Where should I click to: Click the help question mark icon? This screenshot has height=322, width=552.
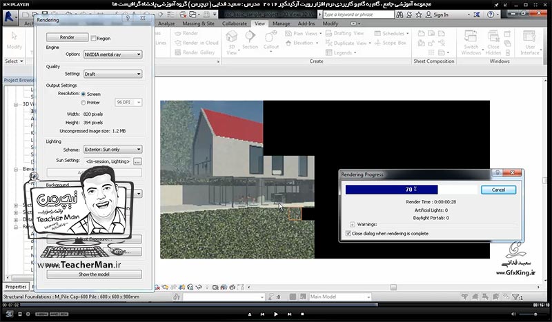[x=491, y=14]
